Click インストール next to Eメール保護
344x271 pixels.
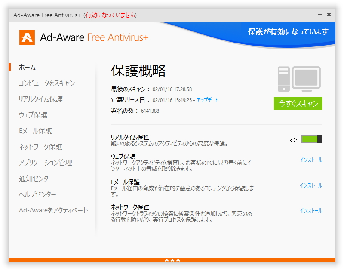point(311,185)
